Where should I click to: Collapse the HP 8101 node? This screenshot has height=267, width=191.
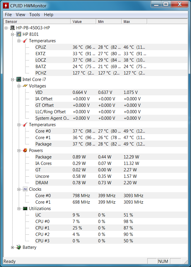click(x=12, y=34)
